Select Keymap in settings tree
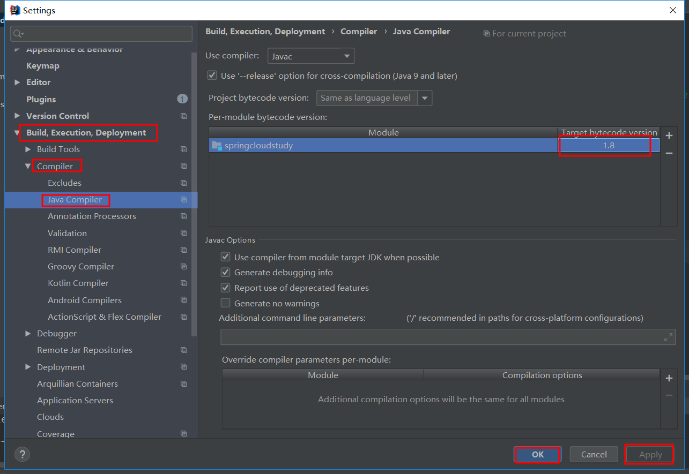Screen dimensions: 689x474 pyautogui.click(x=43, y=66)
